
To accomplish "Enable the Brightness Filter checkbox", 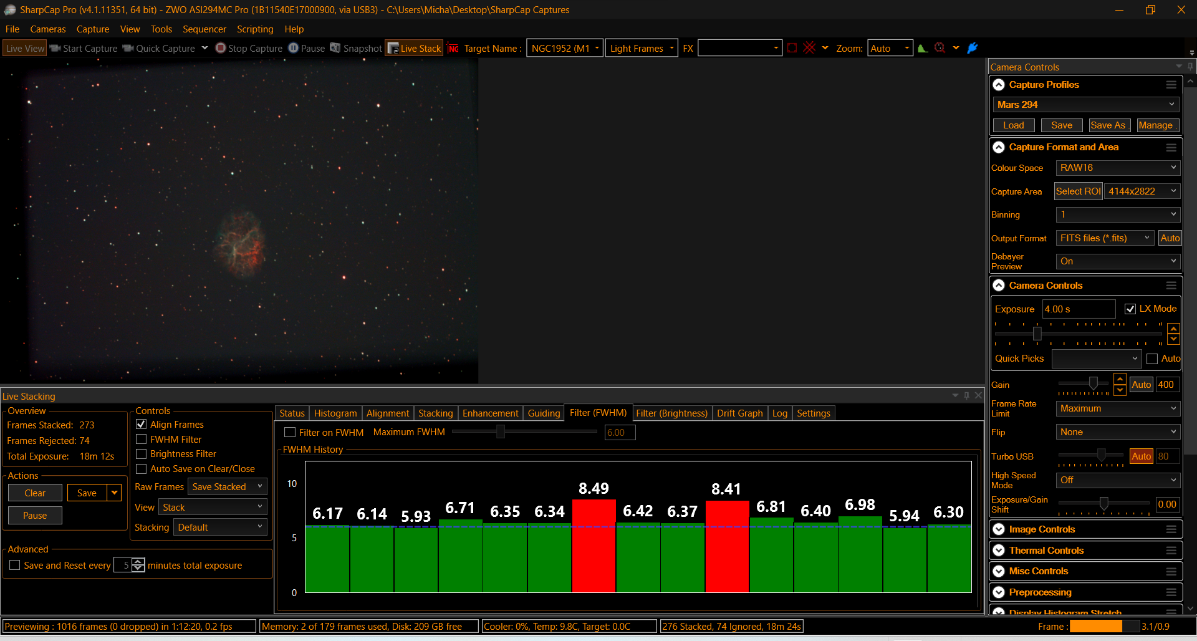I will [x=142, y=454].
